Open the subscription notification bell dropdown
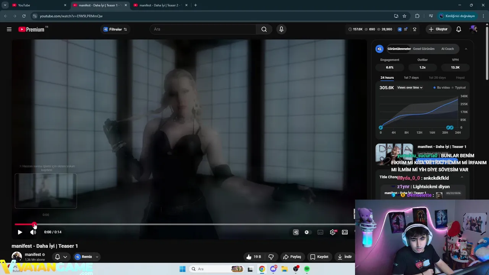 pyautogui.click(x=61, y=257)
